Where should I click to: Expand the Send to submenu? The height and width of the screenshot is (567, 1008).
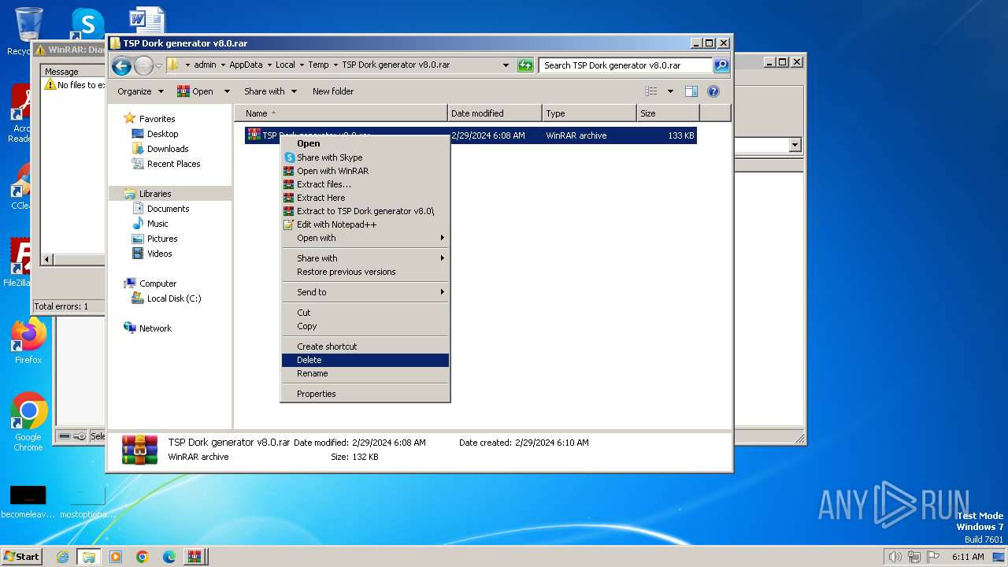[x=365, y=292]
